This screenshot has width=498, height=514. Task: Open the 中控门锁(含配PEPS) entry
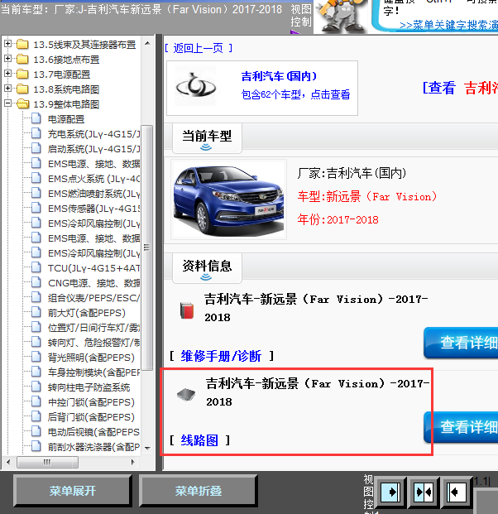coord(91,402)
